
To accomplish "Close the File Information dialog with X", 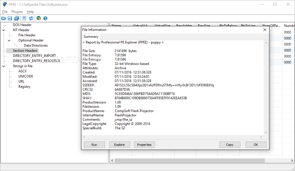I will (x=265, y=30).
